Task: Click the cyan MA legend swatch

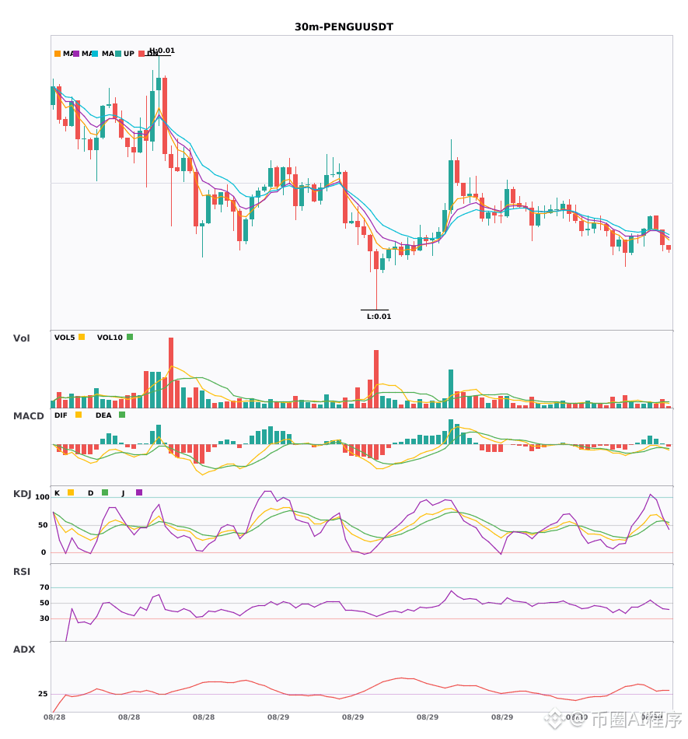Action: (95, 54)
